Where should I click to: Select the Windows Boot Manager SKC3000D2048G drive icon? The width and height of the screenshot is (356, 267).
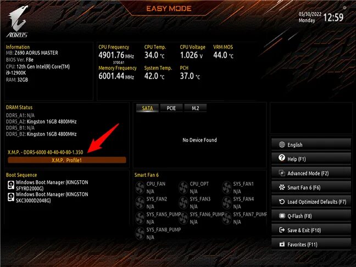(10, 197)
